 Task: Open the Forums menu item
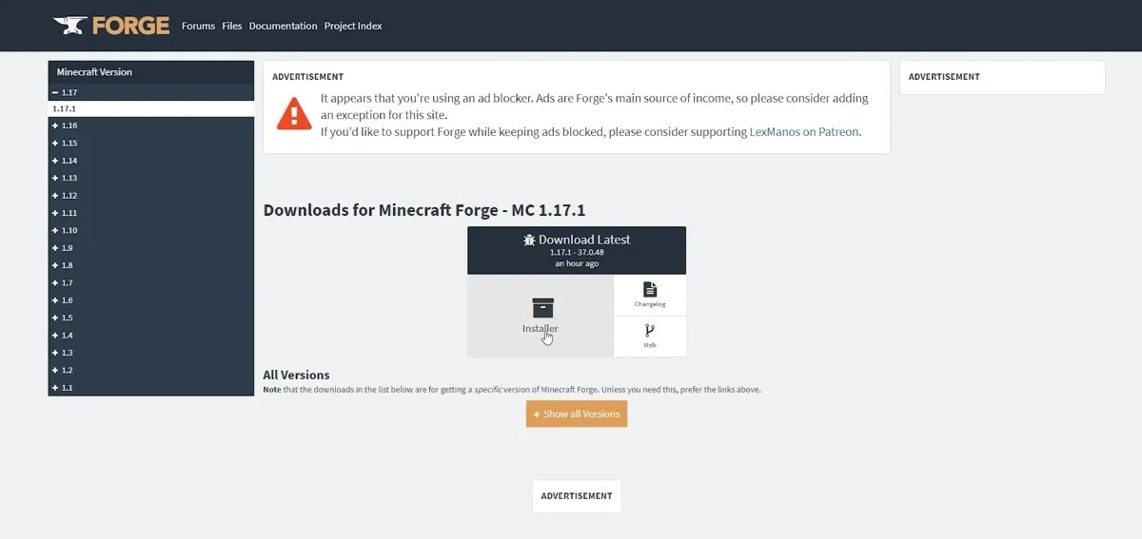pyautogui.click(x=198, y=26)
